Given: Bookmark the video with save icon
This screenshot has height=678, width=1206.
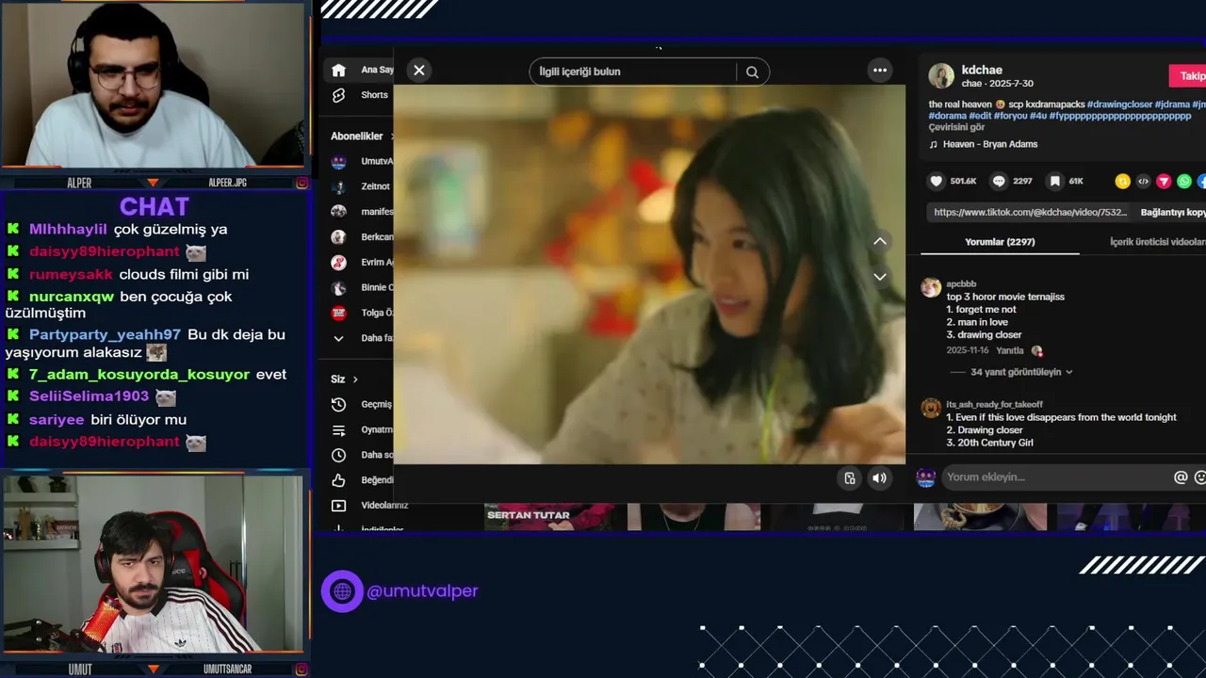Looking at the screenshot, I should coord(1054,181).
